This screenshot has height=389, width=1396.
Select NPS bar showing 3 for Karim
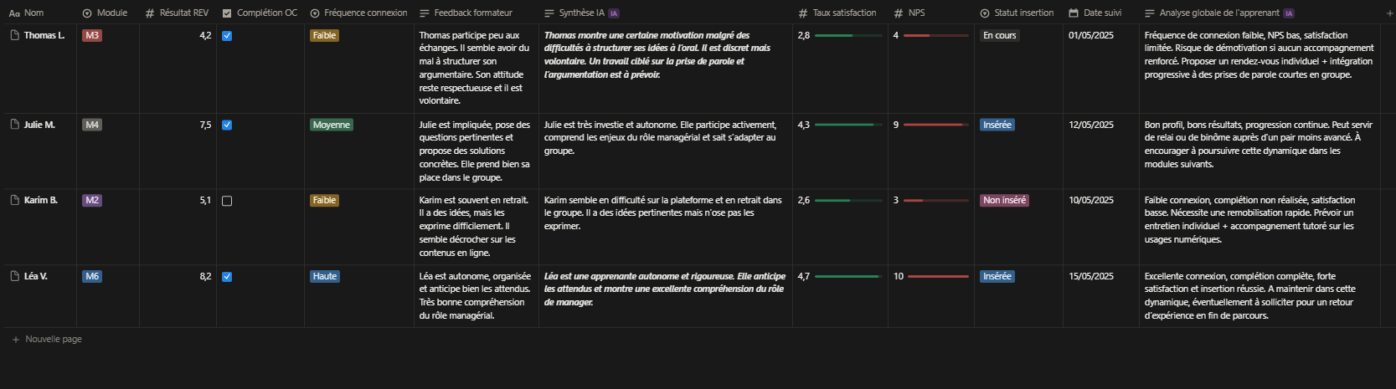pos(935,201)
